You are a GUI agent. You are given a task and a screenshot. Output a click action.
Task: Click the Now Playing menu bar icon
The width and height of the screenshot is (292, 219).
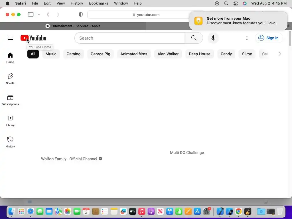(x=217, y=3)
